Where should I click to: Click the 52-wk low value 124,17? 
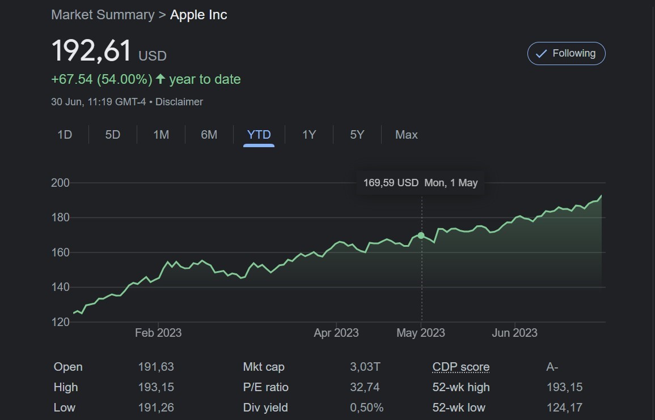click(564, 408)
